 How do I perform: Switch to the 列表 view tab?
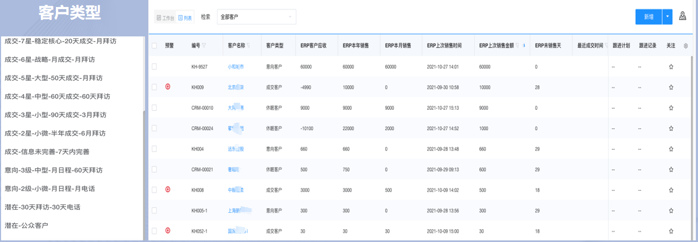click(185, 18)
